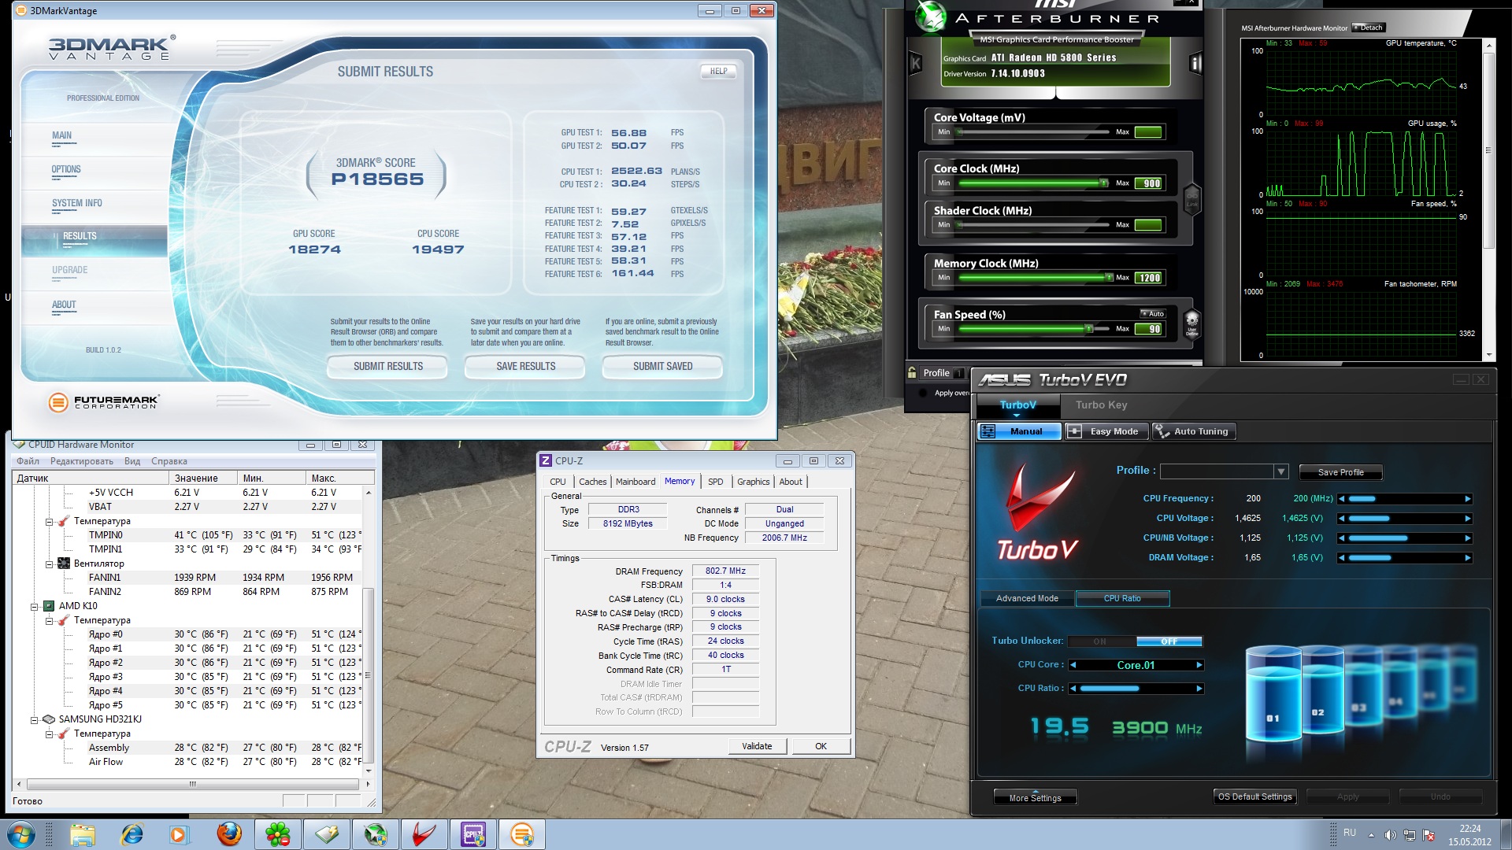Screen dimensions: 1512x850
Task: Open Windows Explorer from the taskbar
Action: pos(82,834)
